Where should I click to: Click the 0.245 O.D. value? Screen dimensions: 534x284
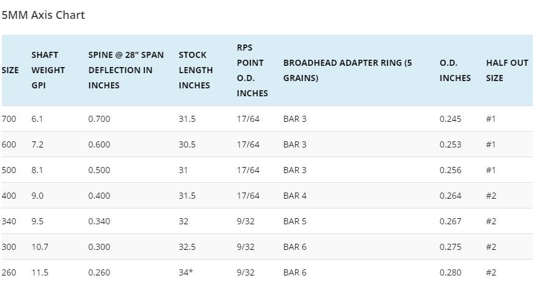pyautogui.click(x=450, y=119)
